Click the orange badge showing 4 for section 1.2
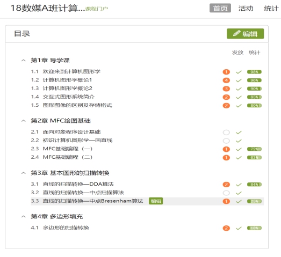Screen dimensions: 281x257 [x=226, y=80]
